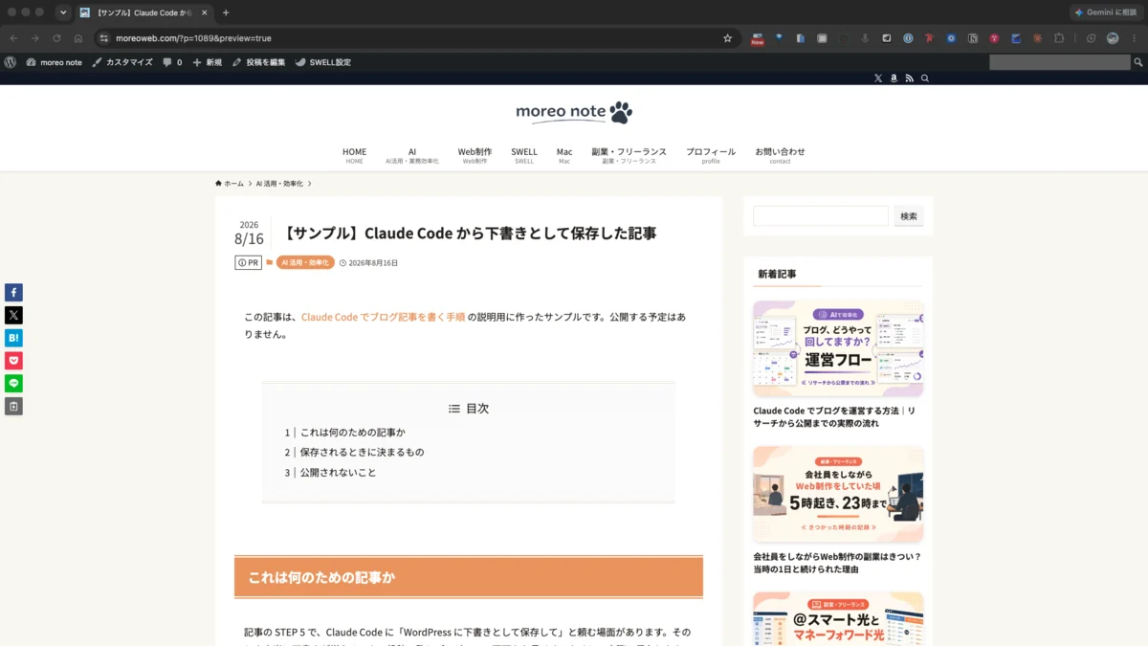Screen dimensions: 1148x646
Task: Click the browser home icon
Action: click(x=77, y=38)
